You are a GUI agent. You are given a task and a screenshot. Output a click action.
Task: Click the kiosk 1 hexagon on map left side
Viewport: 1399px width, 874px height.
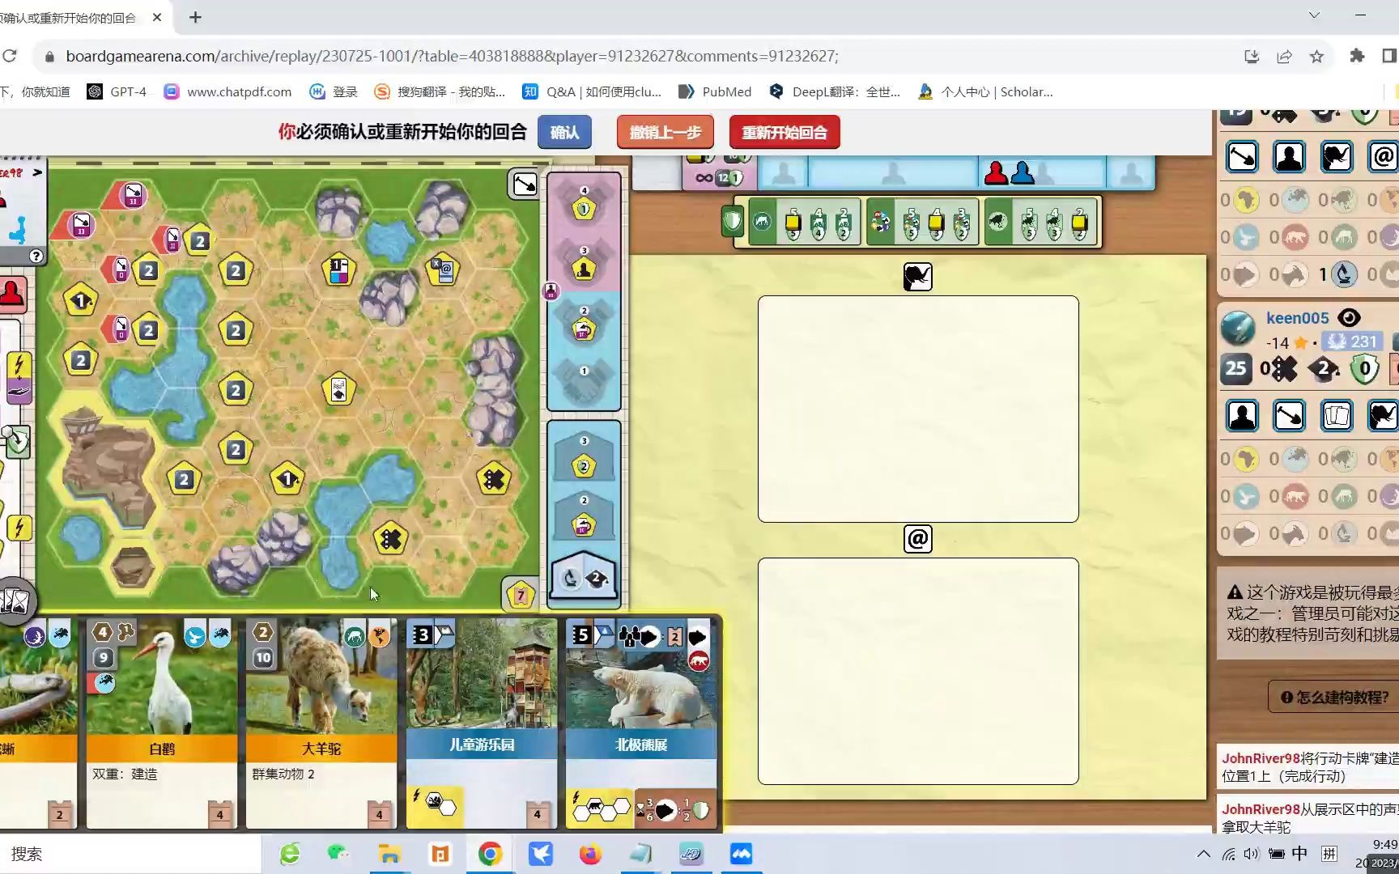[x=80, y=301]
